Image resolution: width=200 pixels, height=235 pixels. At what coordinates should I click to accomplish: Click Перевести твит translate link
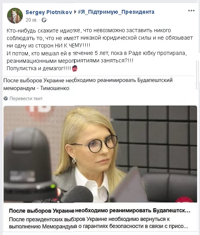[26, 98]
